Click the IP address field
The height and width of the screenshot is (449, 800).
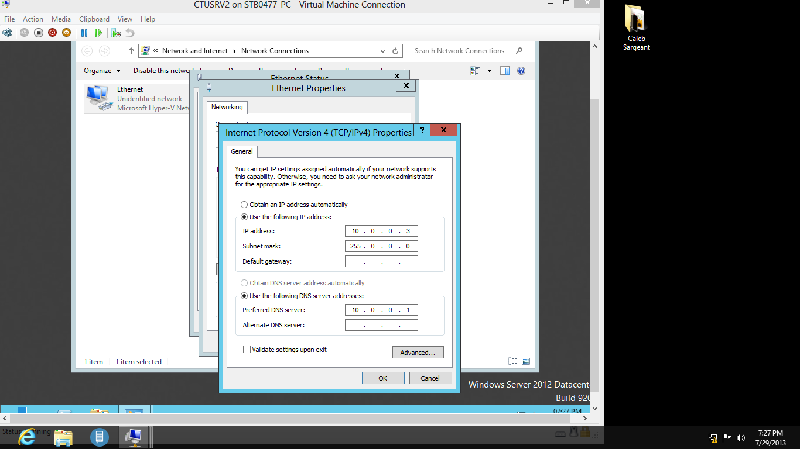[381, 231]
